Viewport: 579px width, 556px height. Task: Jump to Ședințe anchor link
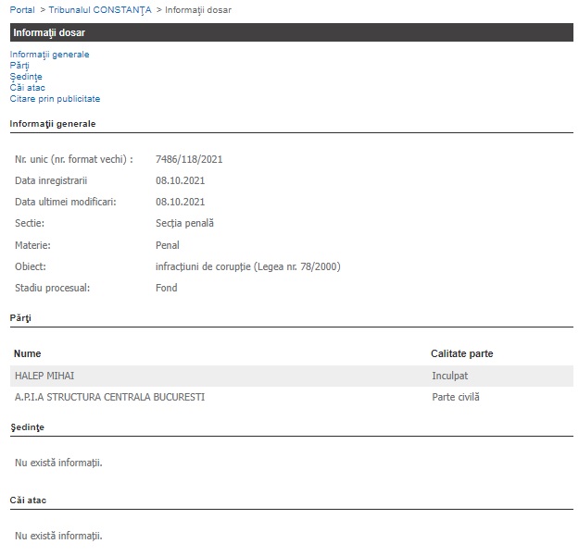click(x=26, y=77)
